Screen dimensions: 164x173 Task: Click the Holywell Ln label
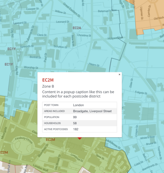[115, 38]
